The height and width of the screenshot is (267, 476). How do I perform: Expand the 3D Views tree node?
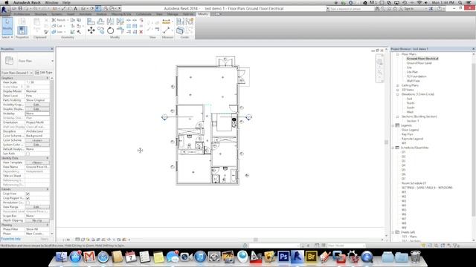point(397,90)
